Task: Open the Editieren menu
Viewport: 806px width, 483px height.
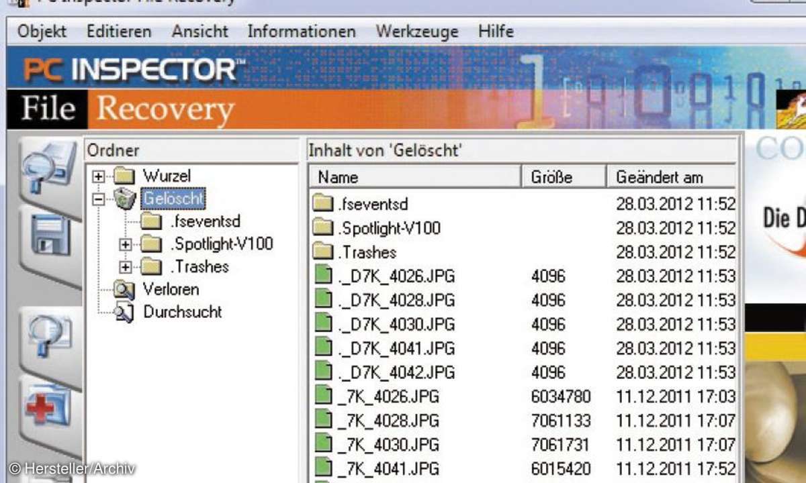Action: coord(119,32)
